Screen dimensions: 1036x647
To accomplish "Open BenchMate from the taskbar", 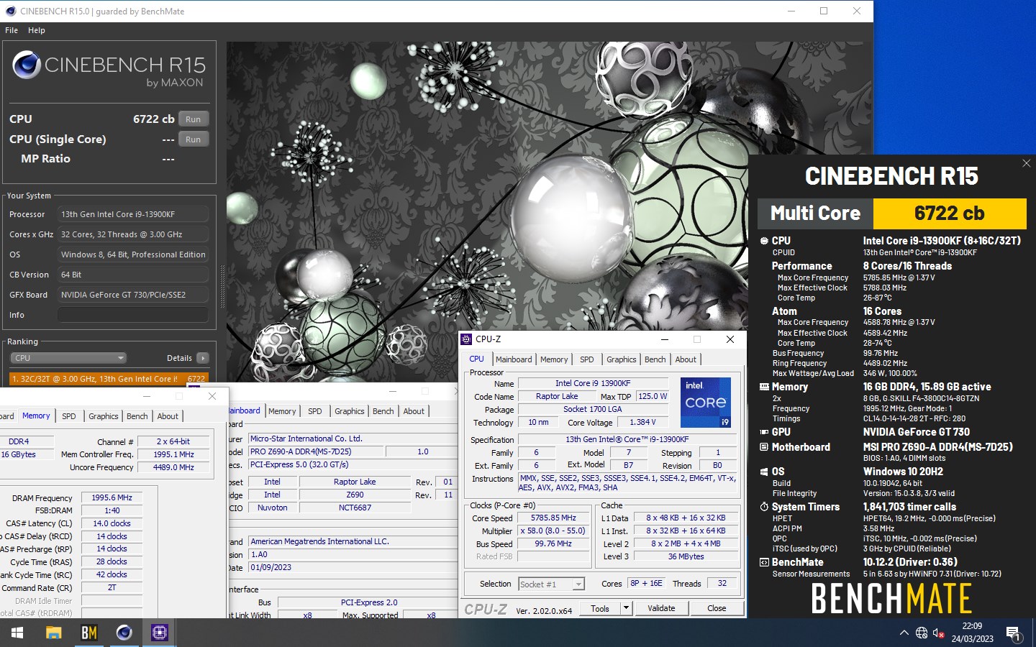I will pos(89,633).
